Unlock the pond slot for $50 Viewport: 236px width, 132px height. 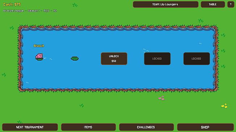click(114, 58)
